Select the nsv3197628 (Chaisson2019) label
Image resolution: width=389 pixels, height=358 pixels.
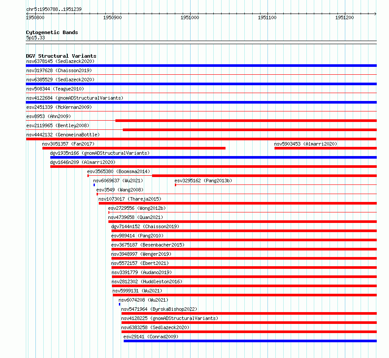point(59,70)
